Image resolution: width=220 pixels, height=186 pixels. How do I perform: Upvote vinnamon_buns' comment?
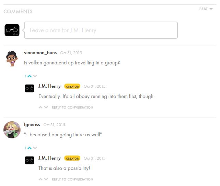pos(30,76)
